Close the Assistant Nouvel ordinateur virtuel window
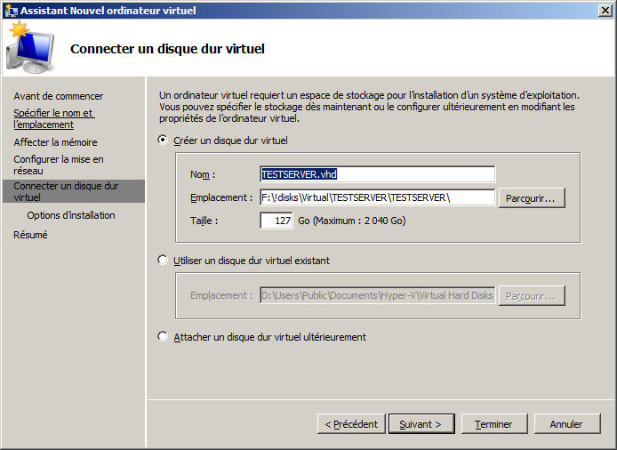 click(605, 11)
